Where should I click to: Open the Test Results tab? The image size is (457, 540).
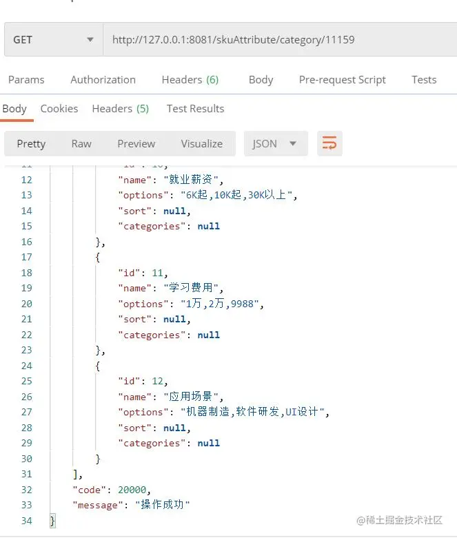(195, 108)
